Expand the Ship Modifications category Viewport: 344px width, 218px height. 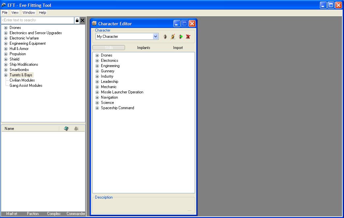[6, 64]
